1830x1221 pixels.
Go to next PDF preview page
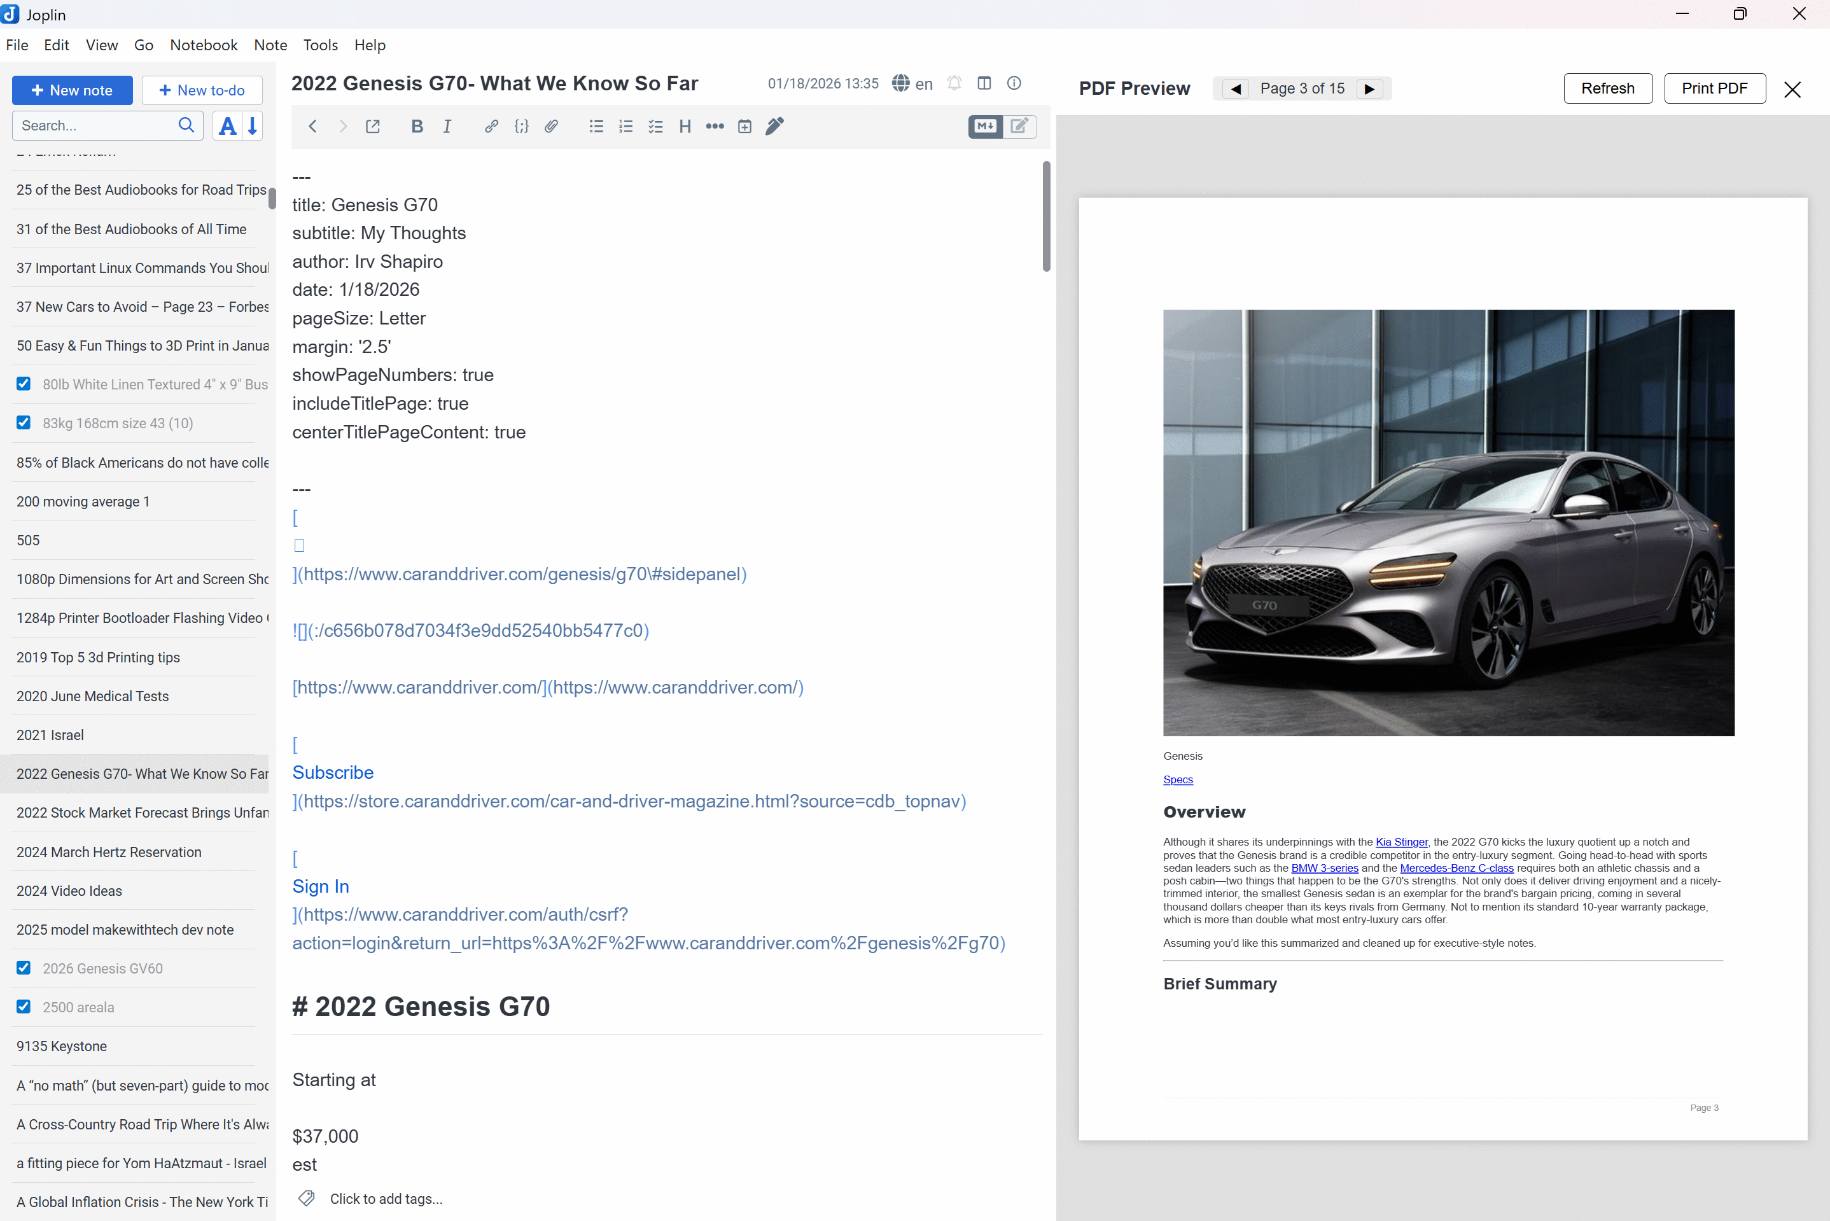click(1370, 89)
